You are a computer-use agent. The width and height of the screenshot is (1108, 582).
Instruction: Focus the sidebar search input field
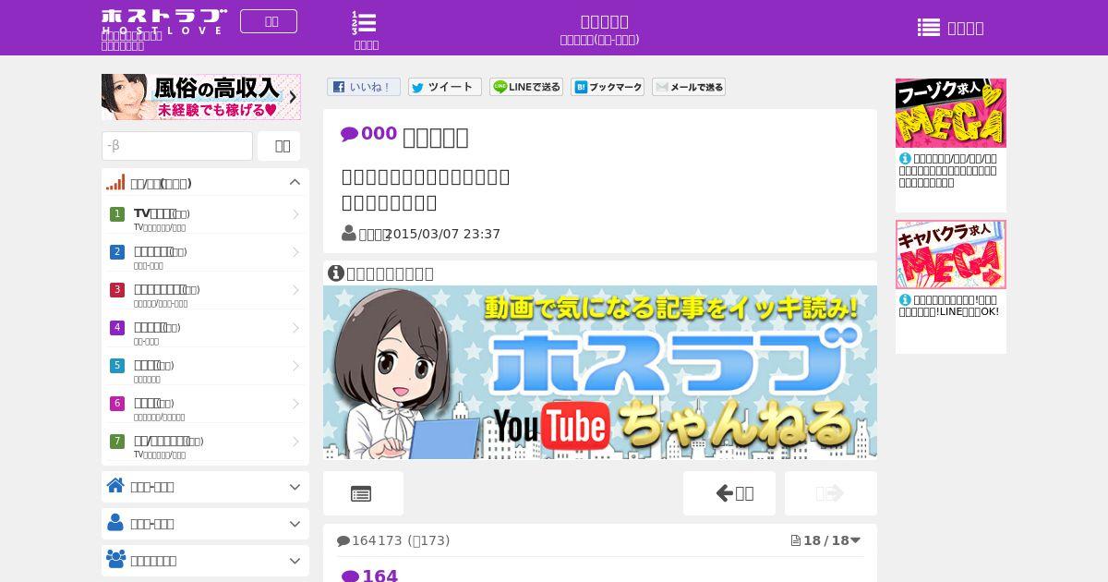pyautogui.click(x=177, y=146)
